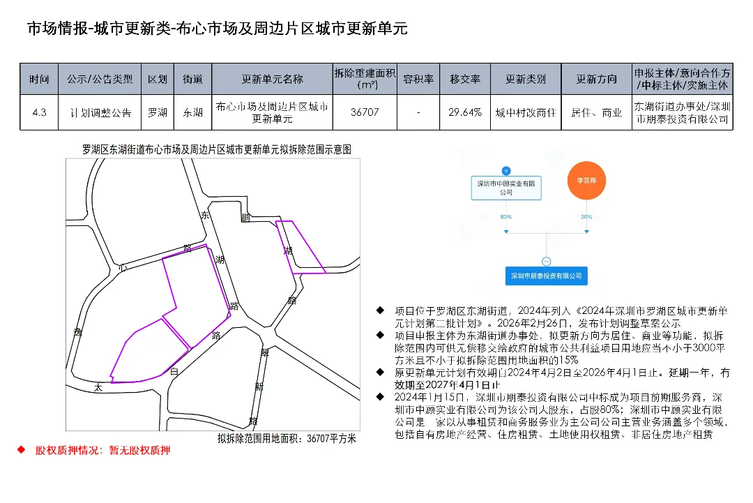
Task: Click the diamond bullet beside 项目申报主体
Action: (380, 335)
